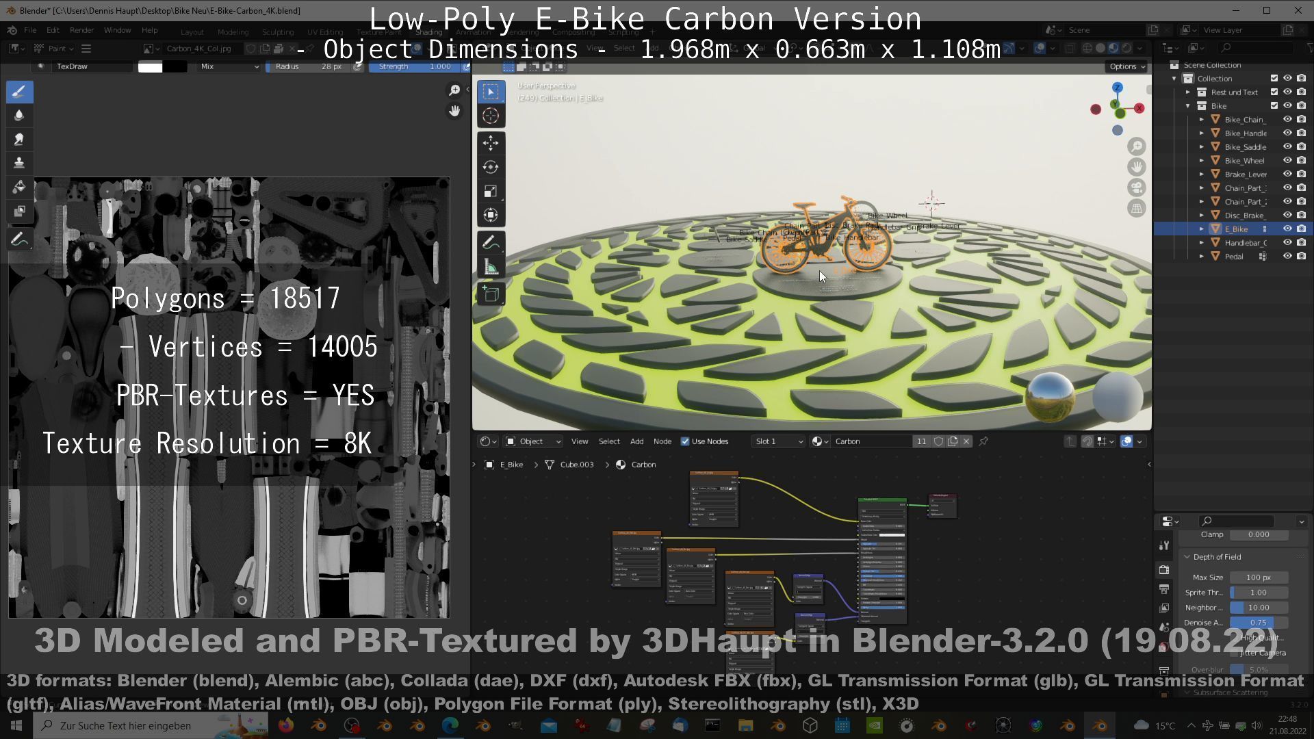Screen dimensions: 1314x739
Task: Open the Render menu
Action: 81,30
